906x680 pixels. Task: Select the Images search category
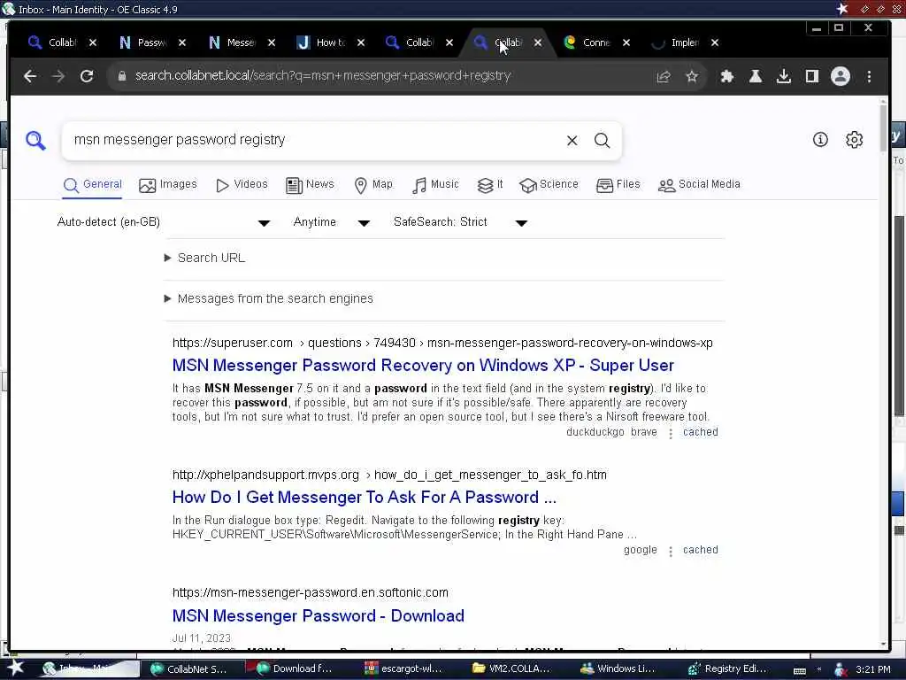pos(167,185)
